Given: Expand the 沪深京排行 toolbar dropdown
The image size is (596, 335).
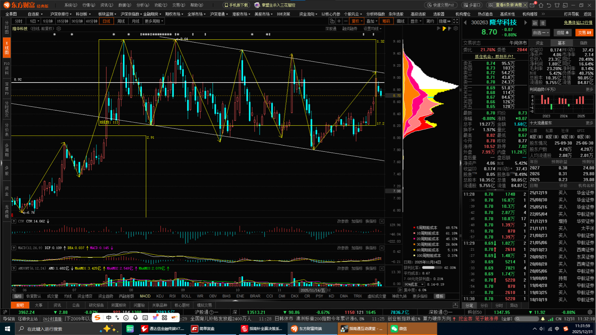Looking at the screenshot, I should pyautogui.click(x=61, y=14).
